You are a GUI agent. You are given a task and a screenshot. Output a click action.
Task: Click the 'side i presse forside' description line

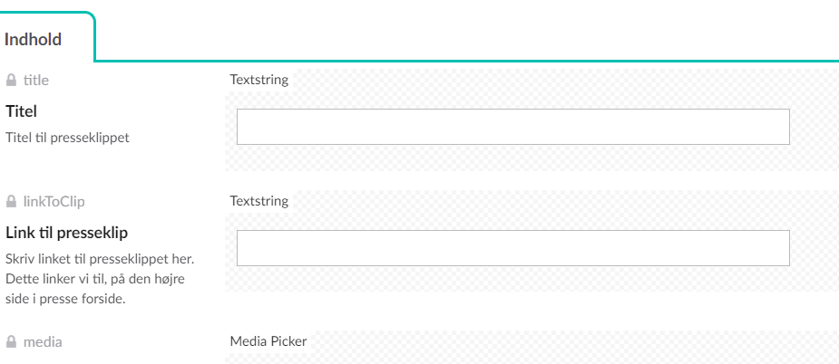click(65, 299)
